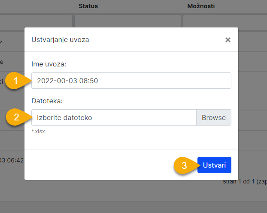This screenshot has width=267, height=213.
Task: Open the Browse file picker button
Action: [x=214, y=117]
